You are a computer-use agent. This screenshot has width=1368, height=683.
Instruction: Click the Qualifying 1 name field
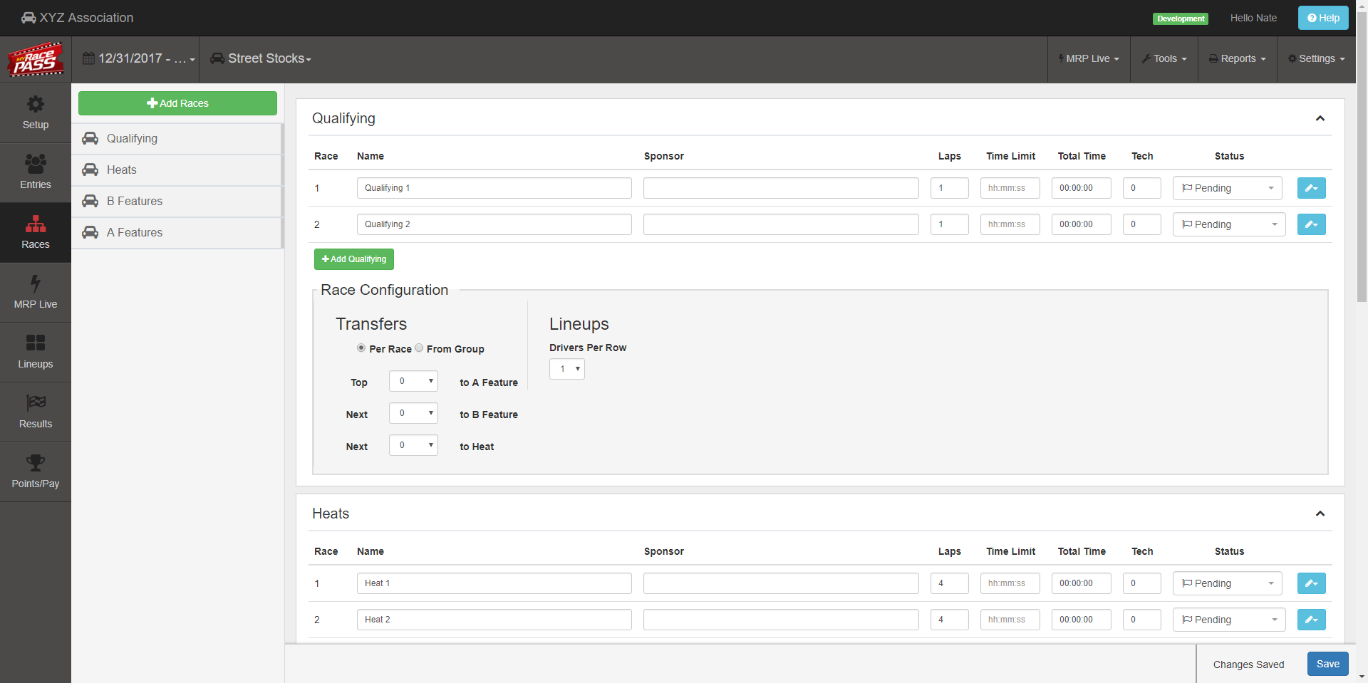click(x=494, y=188)
